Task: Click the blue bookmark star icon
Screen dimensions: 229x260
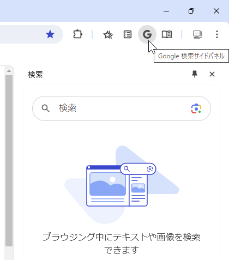Action: pyautogui.click(x=50, y=34)
